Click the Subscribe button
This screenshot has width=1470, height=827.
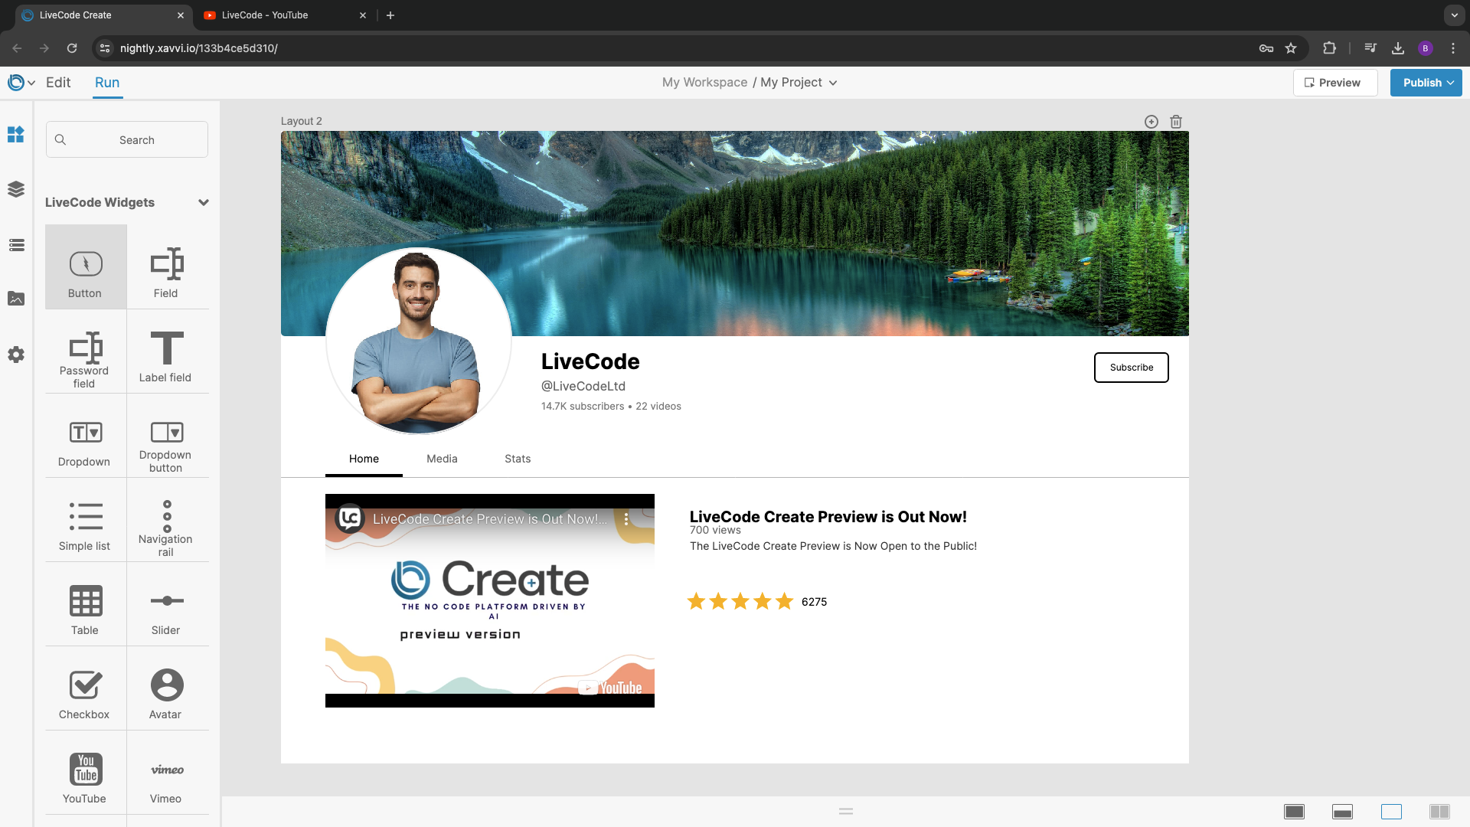1131,368
